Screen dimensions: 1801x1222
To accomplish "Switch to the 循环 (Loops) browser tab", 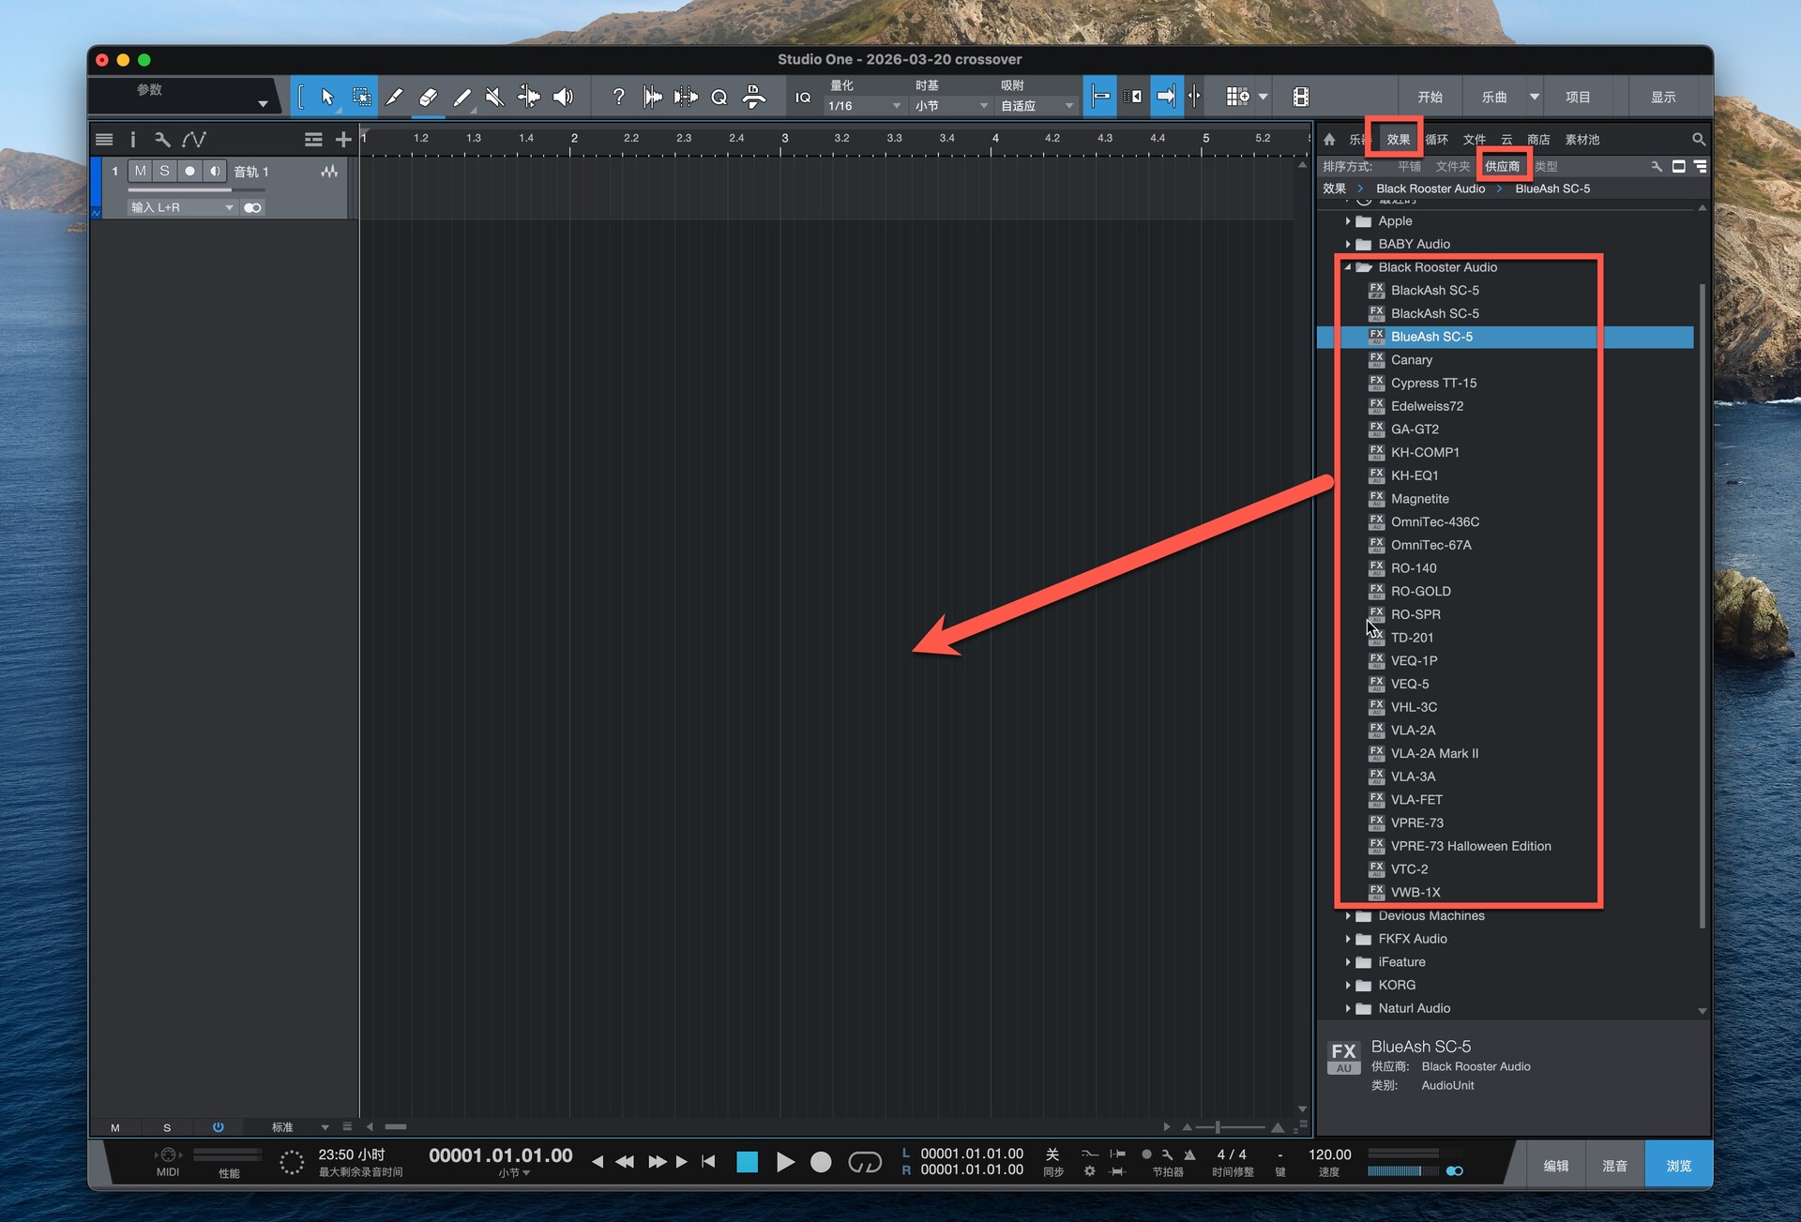I will (1436, 139).
